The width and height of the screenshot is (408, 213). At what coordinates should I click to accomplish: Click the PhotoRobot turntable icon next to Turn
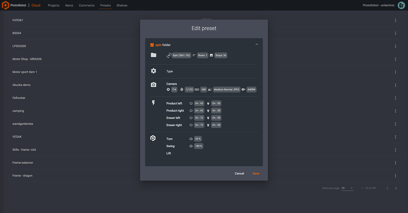pyautogui.click(x=153, y=138)
